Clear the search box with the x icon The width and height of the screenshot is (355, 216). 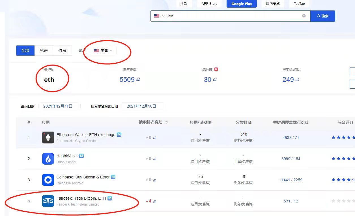[304, 16]
